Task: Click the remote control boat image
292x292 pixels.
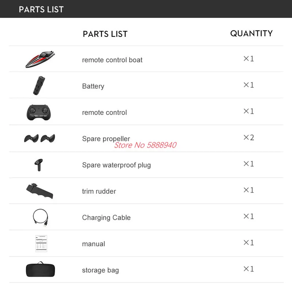Action: coord(40,59)
